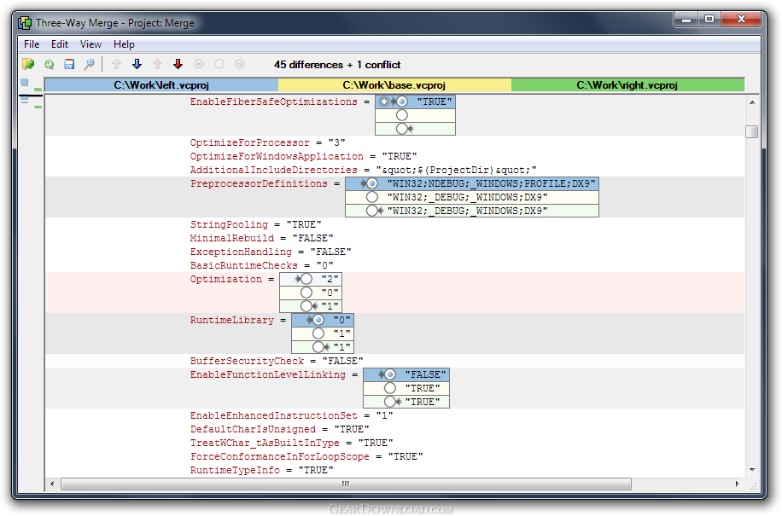Screen dimensions: 782x516
Task: Click the greyed-out right-side resolve circle icon
Action: pyautogui.click(x=239, y=64)
